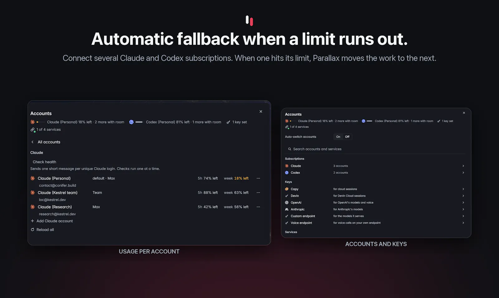The width and height of the screenshot is (499, 298).
Task: Expand the Custom endpoint row chevron
Action: coord(463,216)
